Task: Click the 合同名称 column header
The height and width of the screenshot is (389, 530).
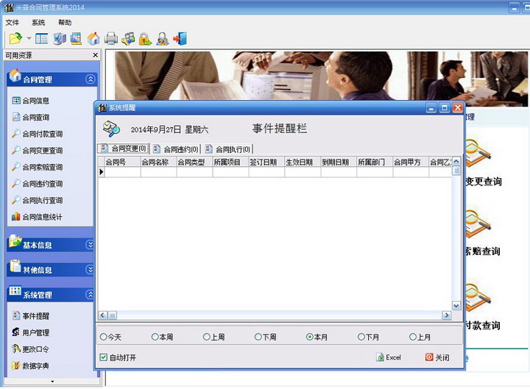Action: (x=158, y=162)
